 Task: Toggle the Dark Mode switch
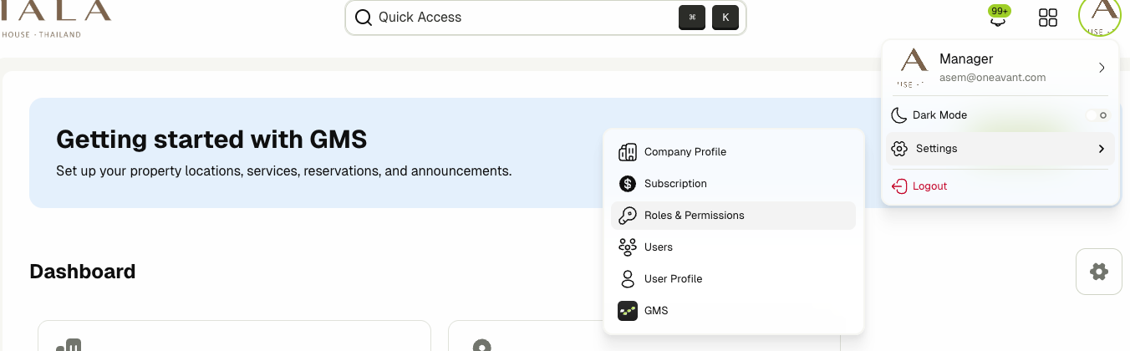pyautogui.click(x=1097, y=115)
